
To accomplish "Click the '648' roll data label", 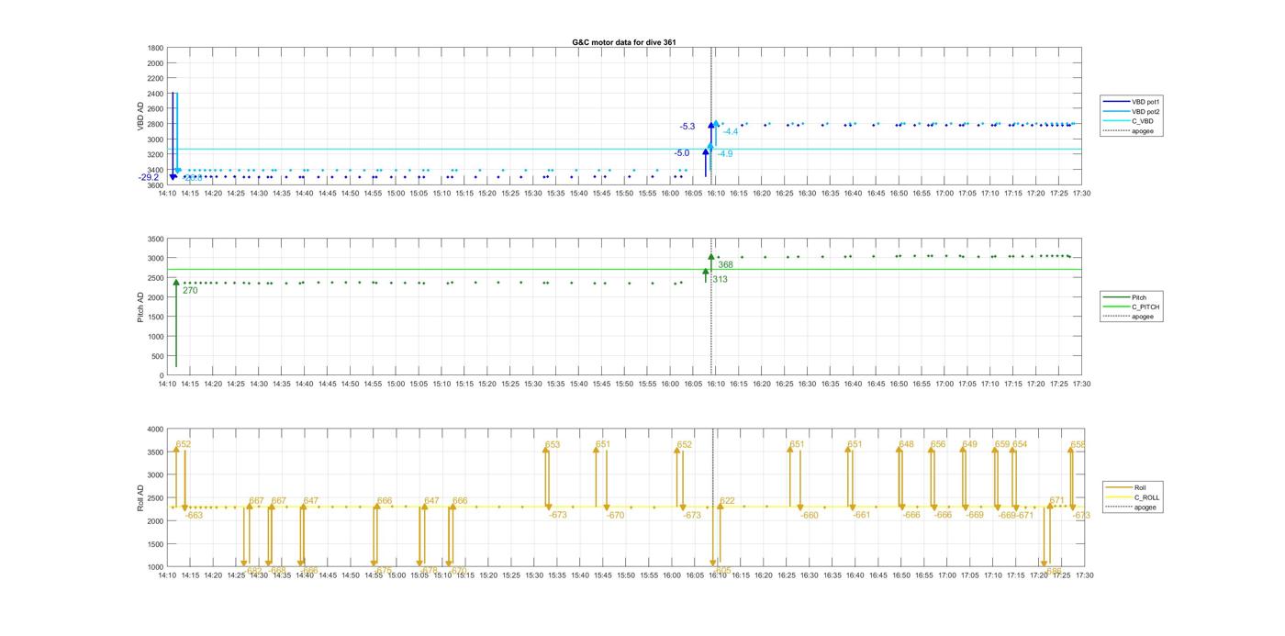I will point(907,445).
